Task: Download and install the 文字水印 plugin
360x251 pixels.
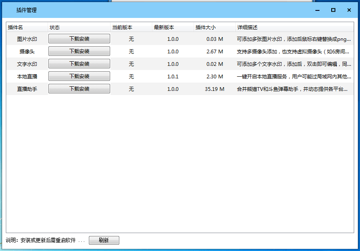Action: (79, 64)
